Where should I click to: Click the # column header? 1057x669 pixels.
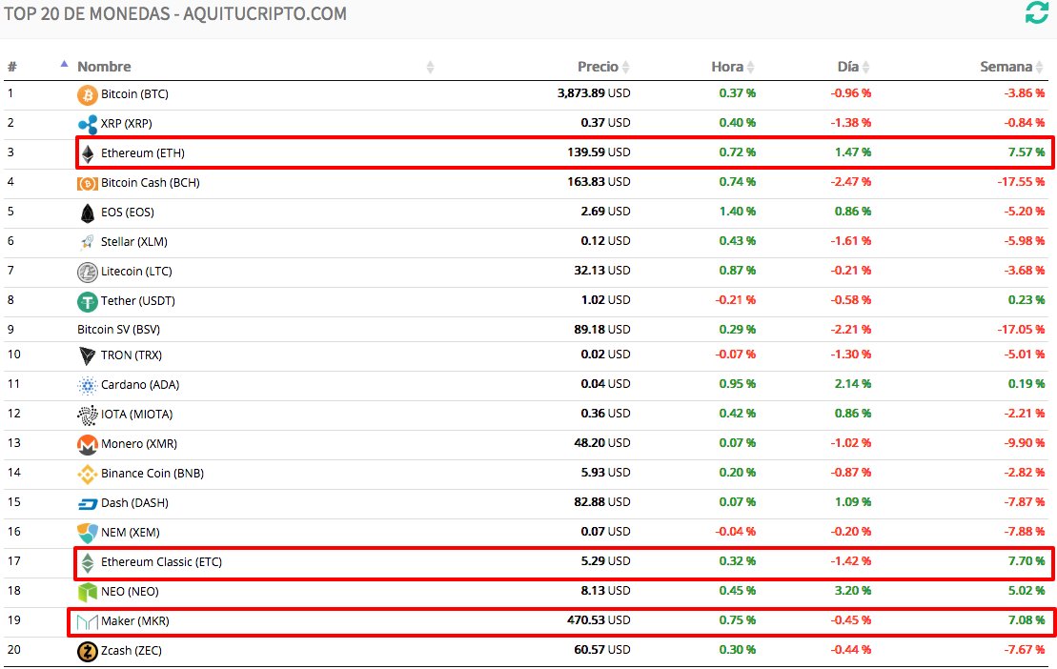12,67
